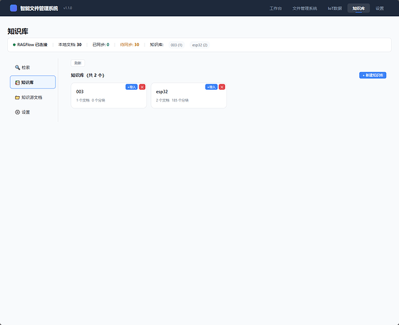Delete the esp32 knowledge base
Screen dimensions: 399x325
[x=222, y=87]
